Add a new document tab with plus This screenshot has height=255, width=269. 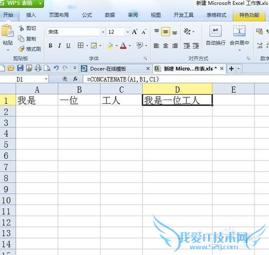(231, 69)
